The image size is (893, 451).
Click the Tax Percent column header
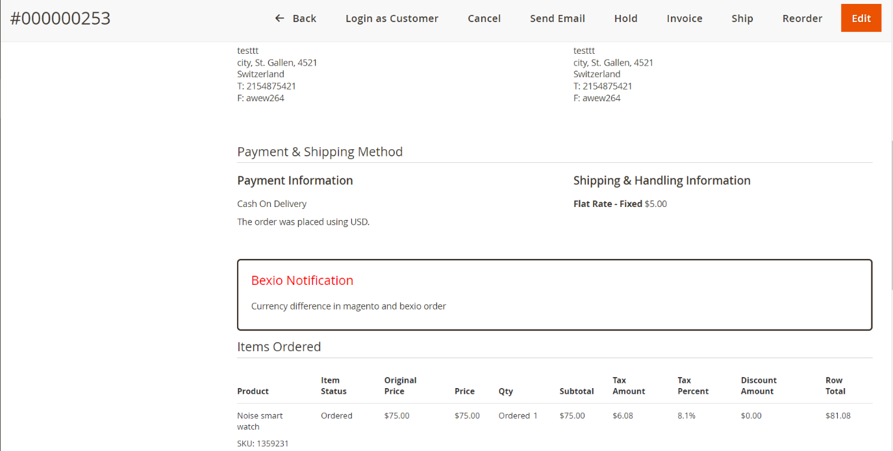pos(693,385)
